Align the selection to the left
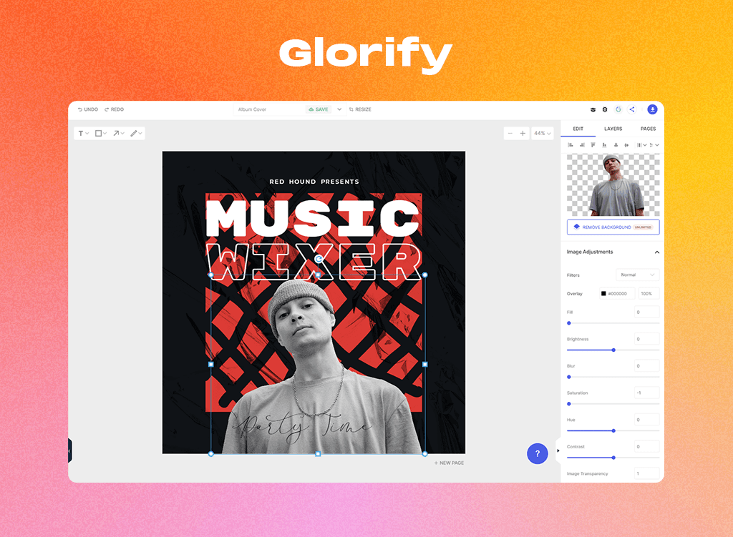733x537 pixels. coord(571,145)
